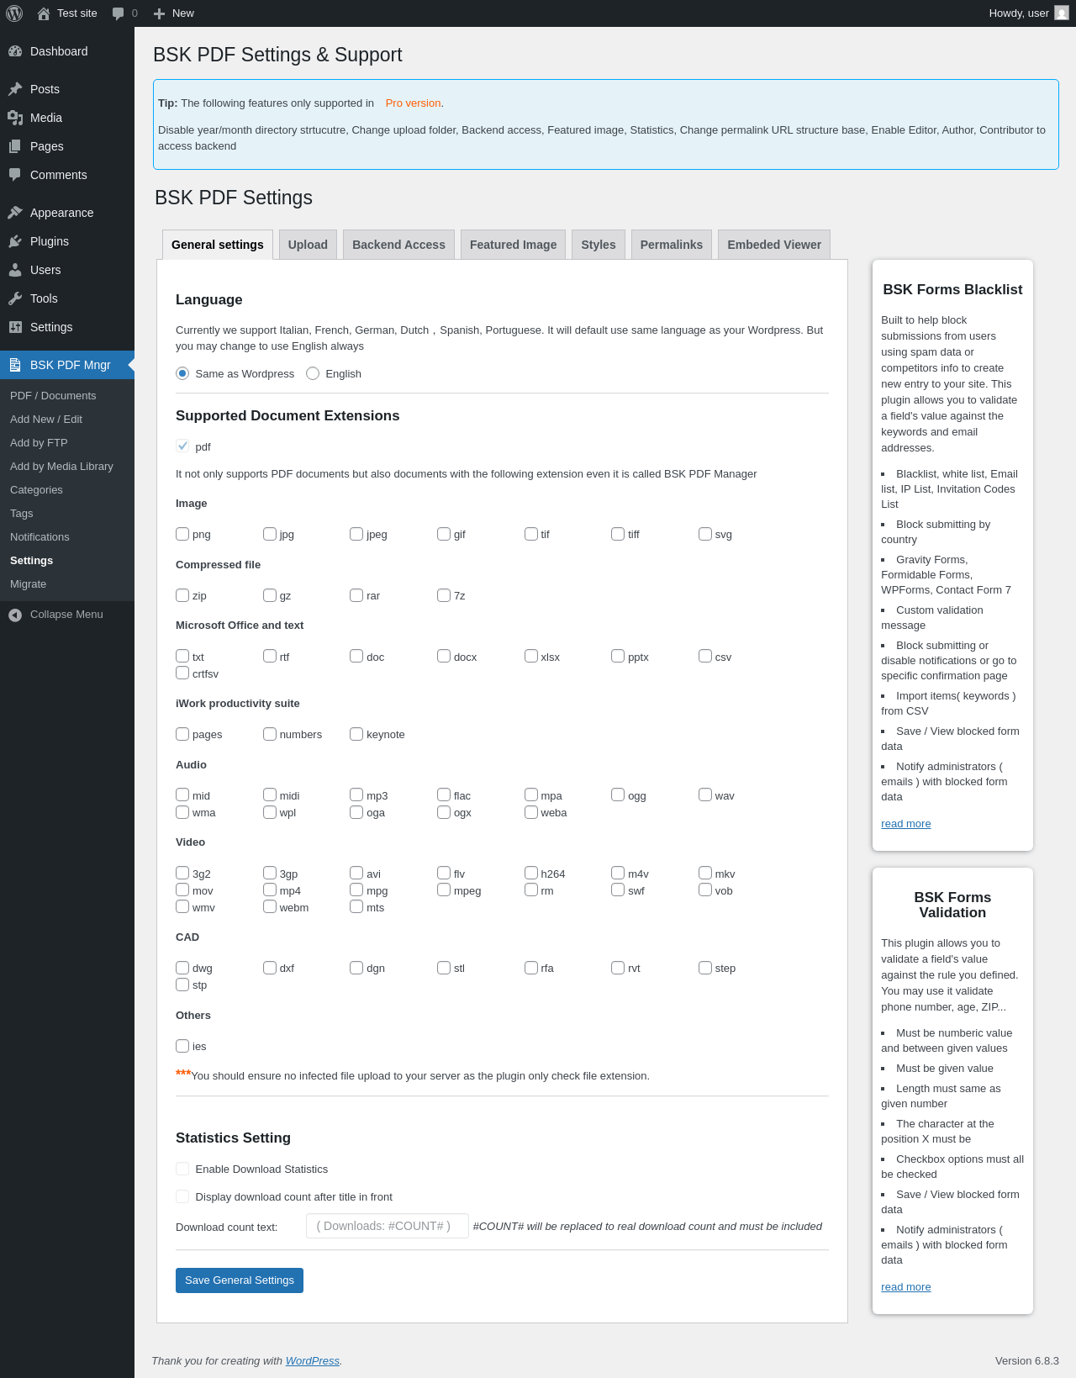Open the Test site home icon
The image size is (1076, 1378).
[44, 13]
